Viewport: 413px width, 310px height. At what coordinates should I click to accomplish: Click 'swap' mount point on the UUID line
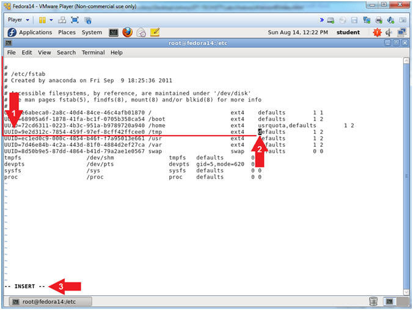point(155,152)
